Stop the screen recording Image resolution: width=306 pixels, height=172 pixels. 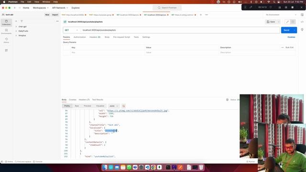point(292,8)
